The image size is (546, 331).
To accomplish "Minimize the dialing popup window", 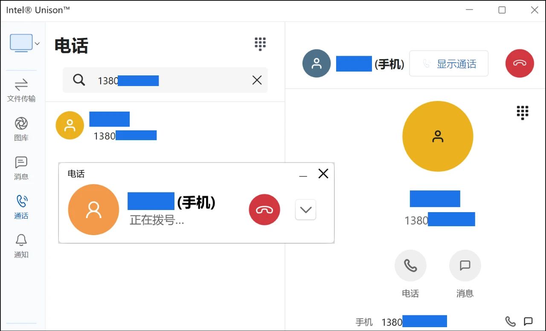I will pyautogui.click(x=303, y=174).
